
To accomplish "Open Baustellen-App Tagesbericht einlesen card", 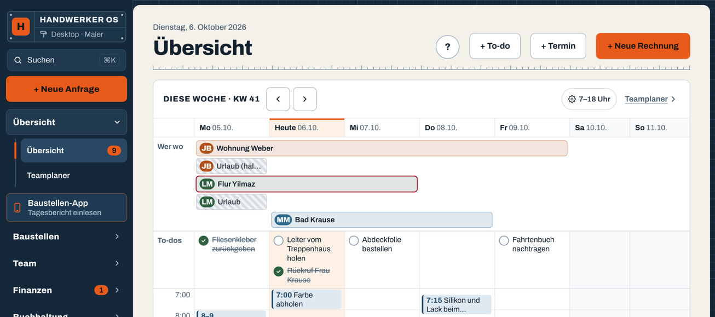I will pyautogui.click(x=66, y=208).
